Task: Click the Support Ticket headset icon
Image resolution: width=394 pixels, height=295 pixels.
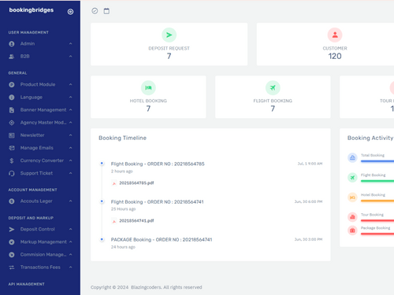Action: click(12, 173)
